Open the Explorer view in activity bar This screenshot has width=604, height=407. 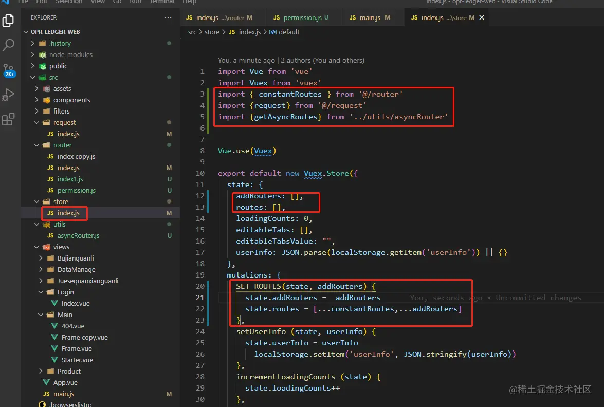(x=8, y=20)
